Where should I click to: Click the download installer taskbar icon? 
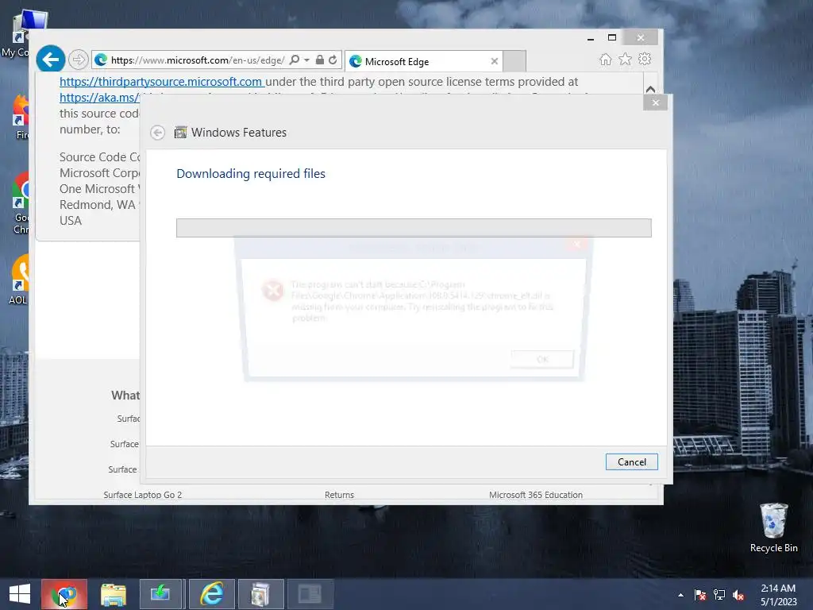[x=160, y=594]
